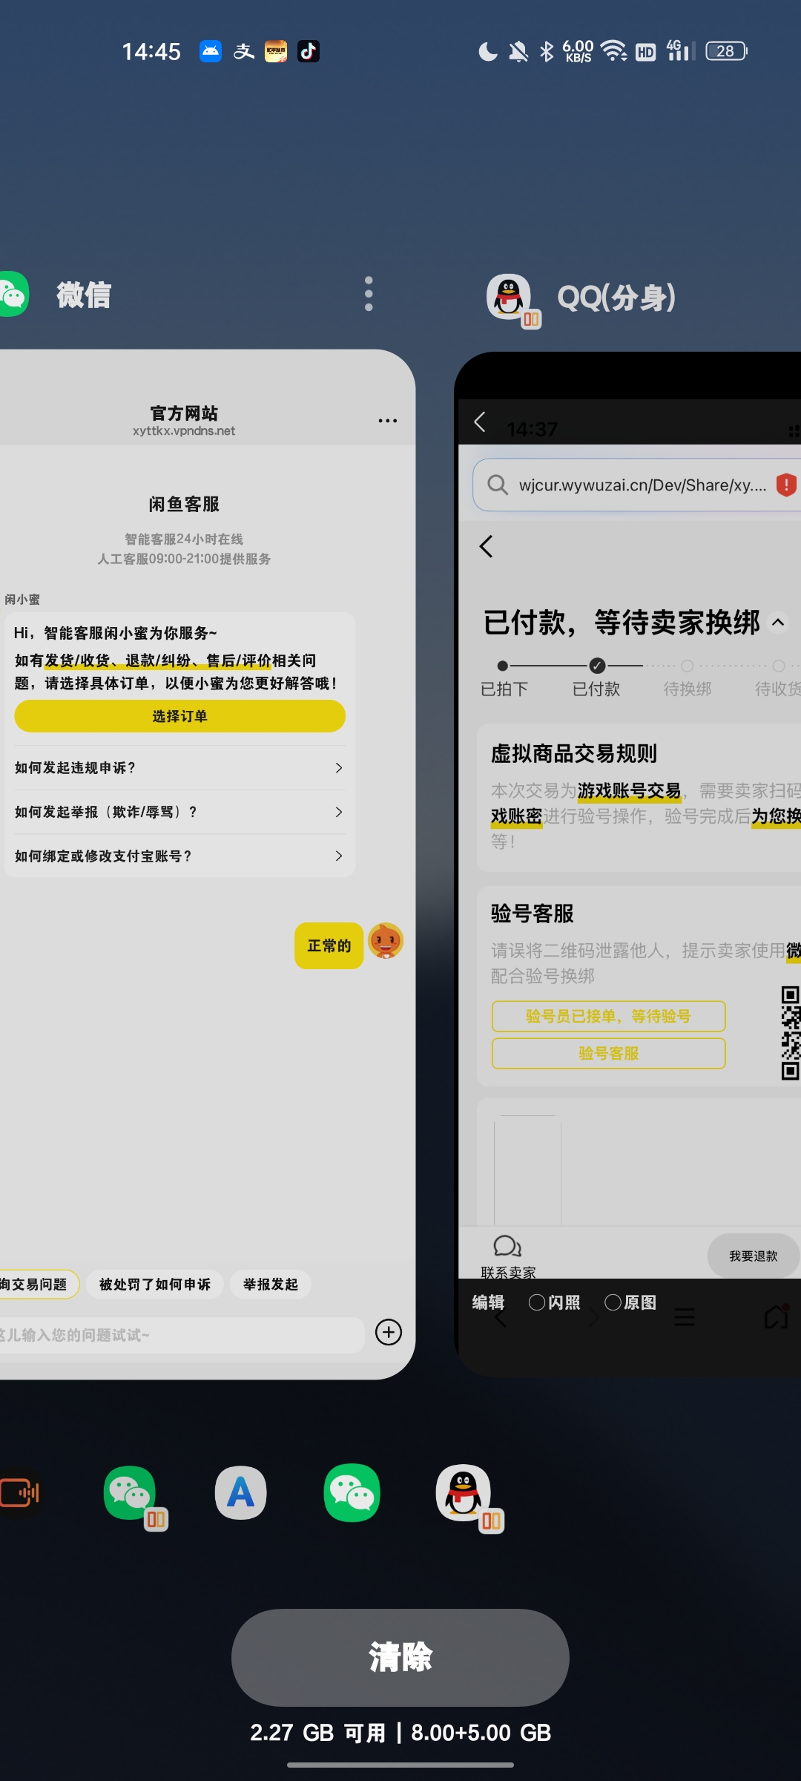
Task: Expand 如何发起举报(欺诈/辱骂)? question
Action: pos(179,812)
